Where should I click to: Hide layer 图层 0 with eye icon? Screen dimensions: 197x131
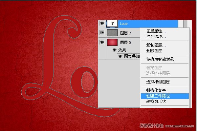(102, 42)
